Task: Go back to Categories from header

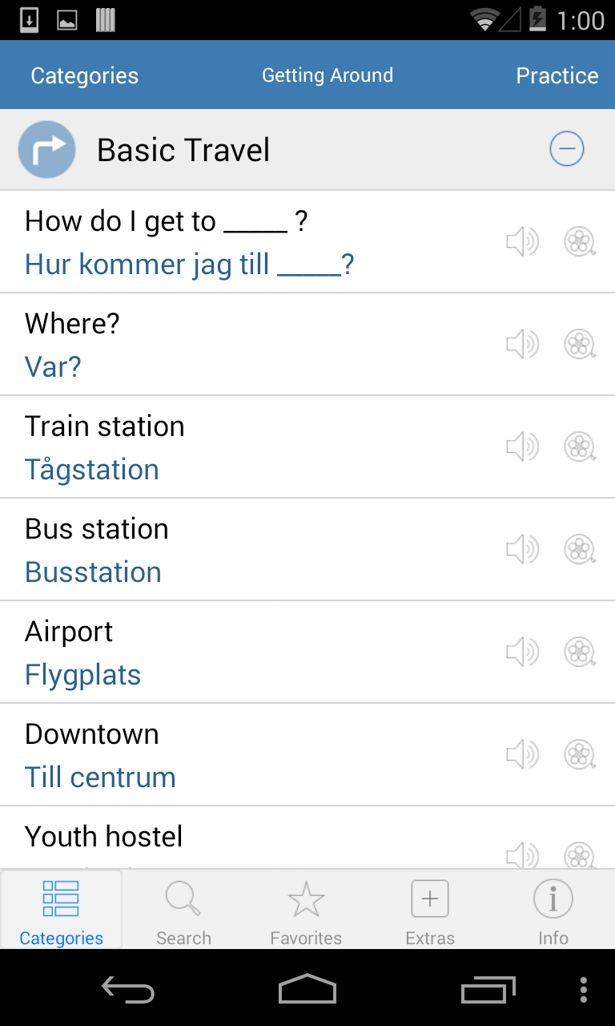Action: click(84, 75)
